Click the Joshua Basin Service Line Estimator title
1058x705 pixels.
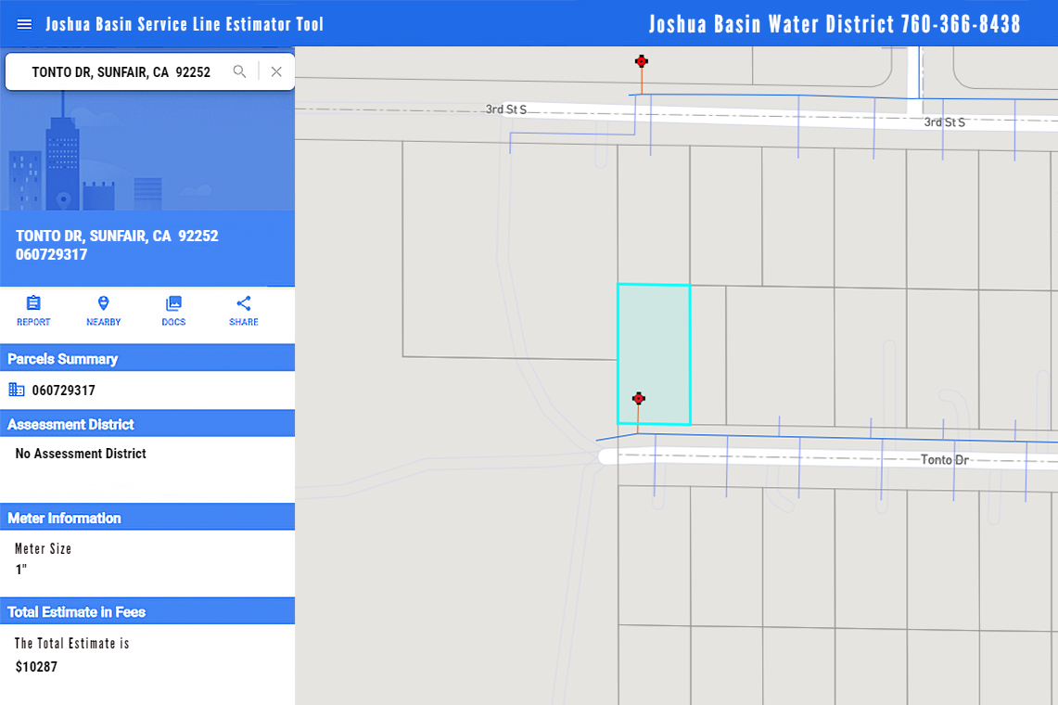185,24
